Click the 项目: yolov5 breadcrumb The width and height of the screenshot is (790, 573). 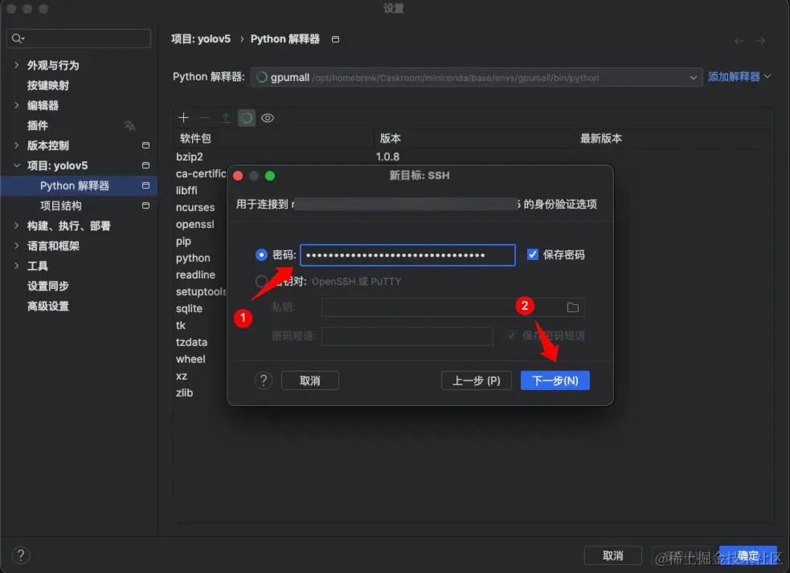201,39
